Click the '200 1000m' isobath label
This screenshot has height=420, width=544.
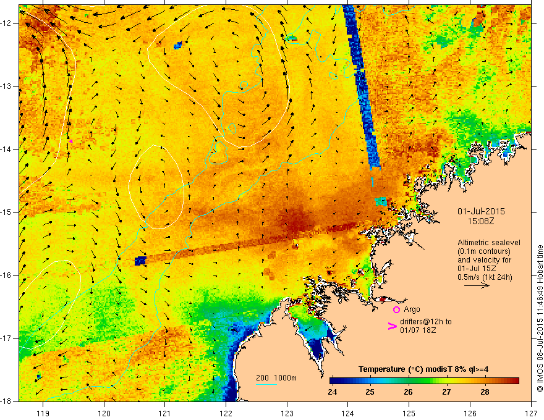click(276, 378)
